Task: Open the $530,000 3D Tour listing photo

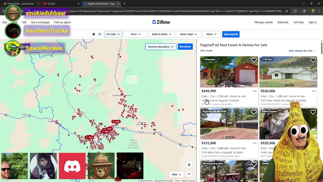Action: [x=288, y=72]
